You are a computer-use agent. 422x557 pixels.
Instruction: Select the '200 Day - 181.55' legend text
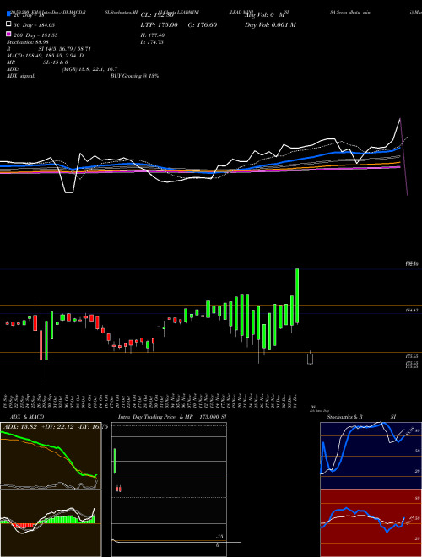[x=35, y=35]
